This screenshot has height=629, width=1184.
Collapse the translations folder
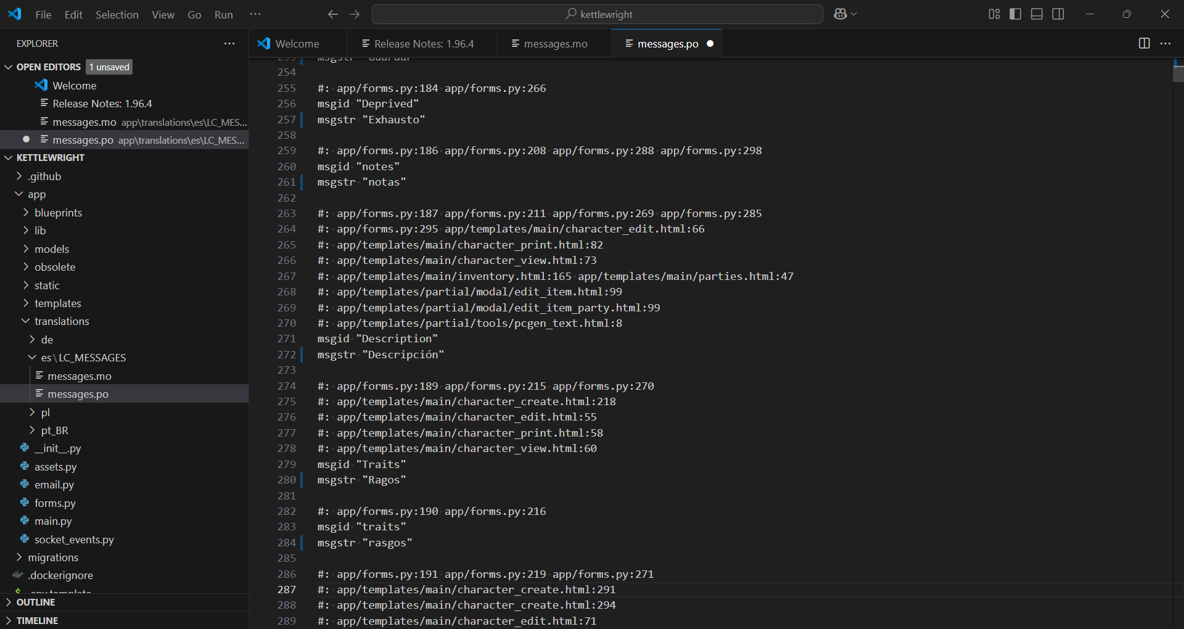pyautogui.click(x=62, y=321)
